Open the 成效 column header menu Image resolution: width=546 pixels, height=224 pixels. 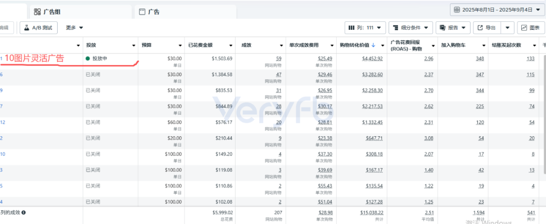281,45
